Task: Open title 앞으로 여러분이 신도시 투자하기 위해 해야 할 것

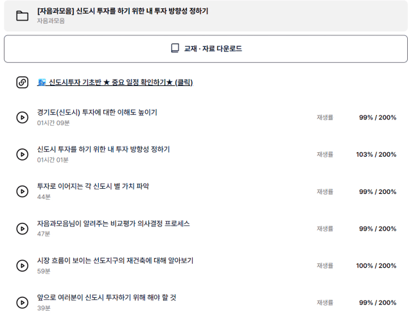Action: pyautogui.click(x=107, y=297)
